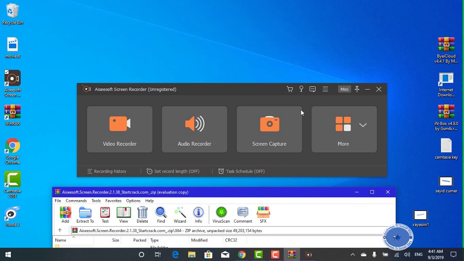Click the register key icon

point(301,89)
